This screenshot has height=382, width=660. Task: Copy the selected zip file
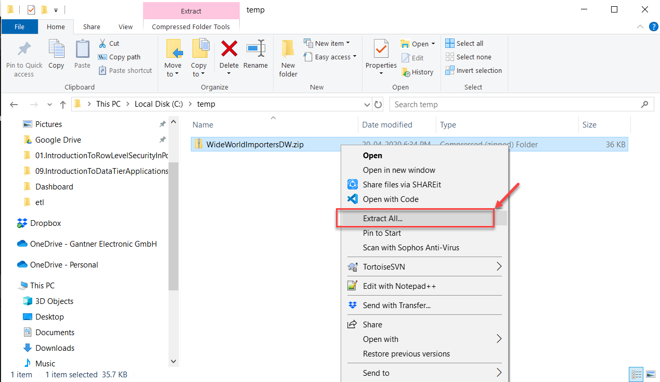coord(56,56)
